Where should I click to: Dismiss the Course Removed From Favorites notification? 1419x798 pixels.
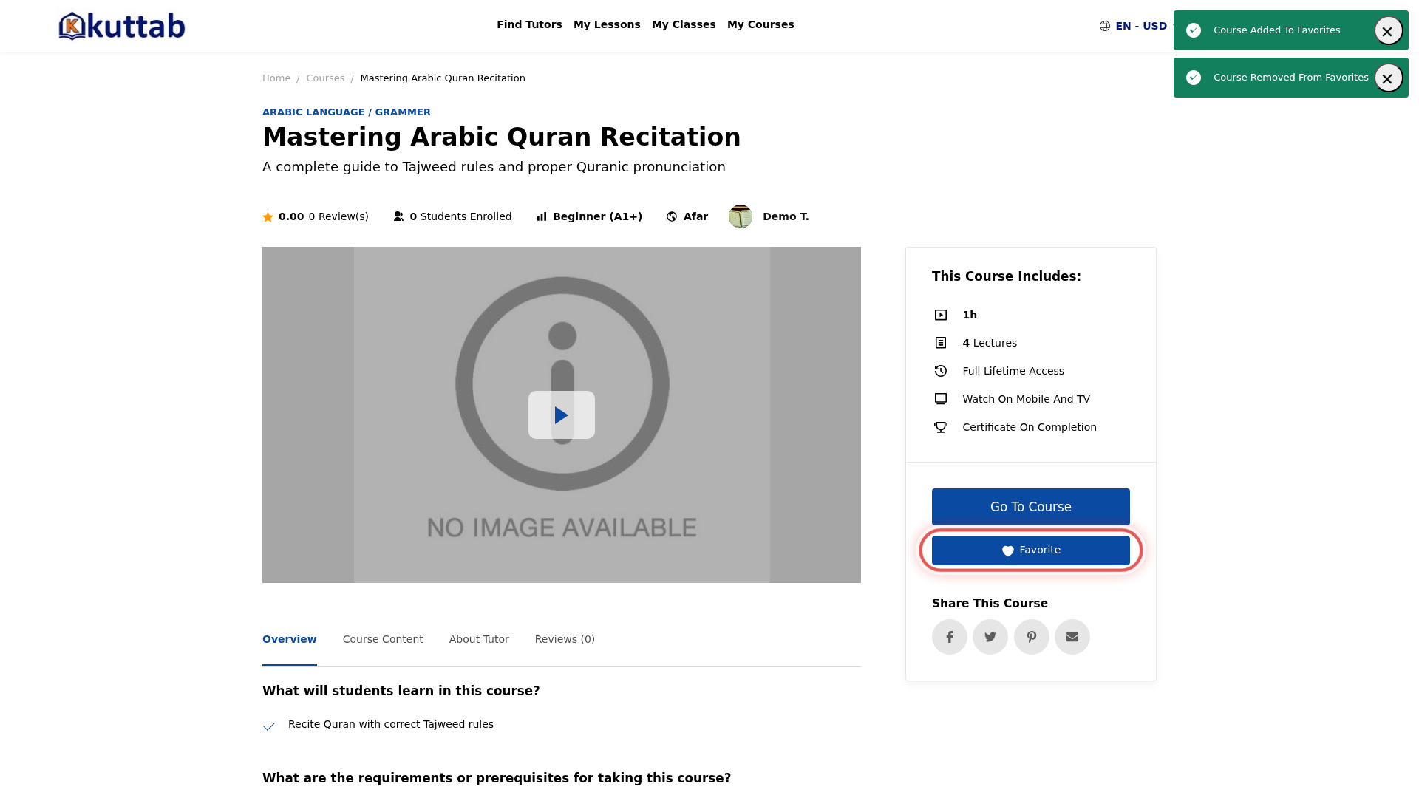[x=1388, y=78]
